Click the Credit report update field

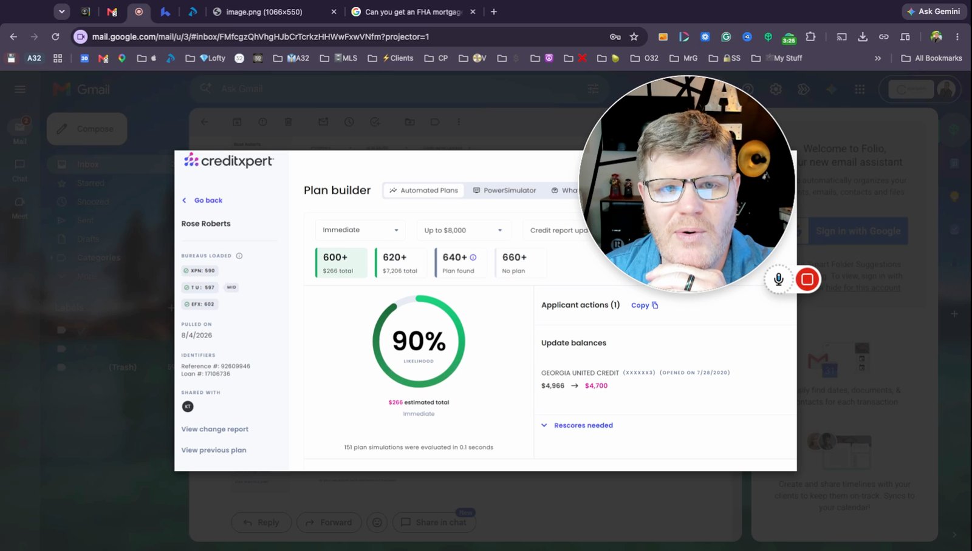[x=558, y=230]
